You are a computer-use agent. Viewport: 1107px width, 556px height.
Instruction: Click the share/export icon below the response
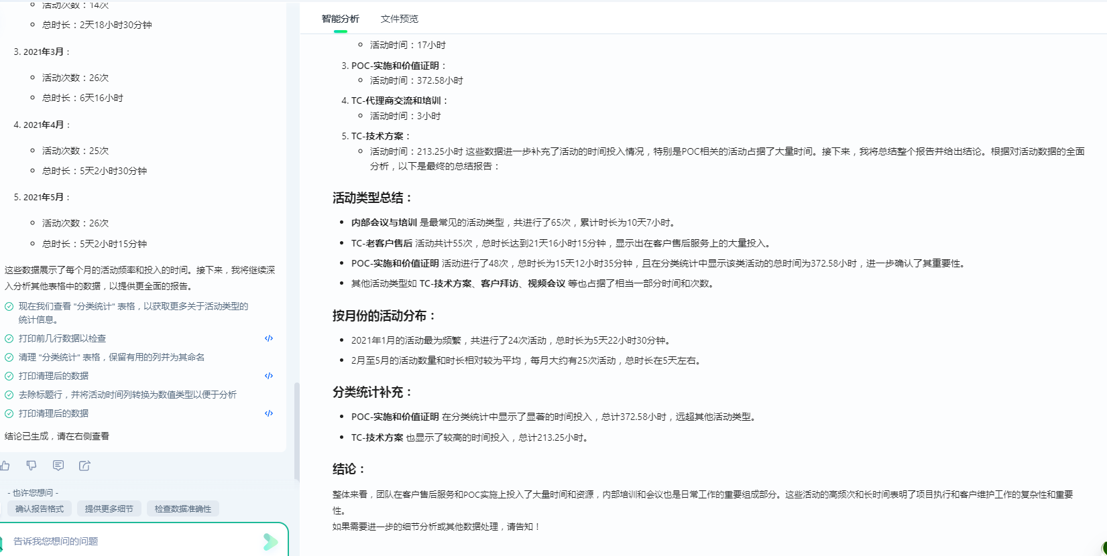tap(84, 466)
